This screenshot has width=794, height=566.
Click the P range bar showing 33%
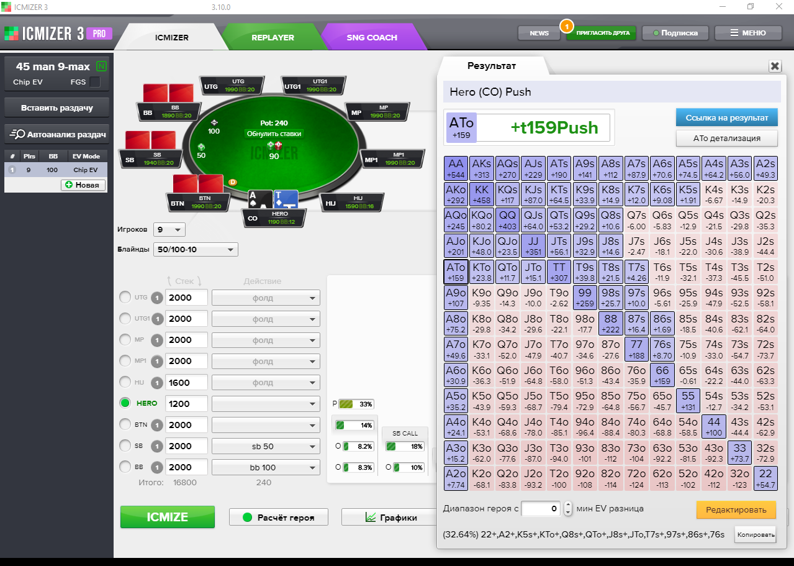(356, 404)
